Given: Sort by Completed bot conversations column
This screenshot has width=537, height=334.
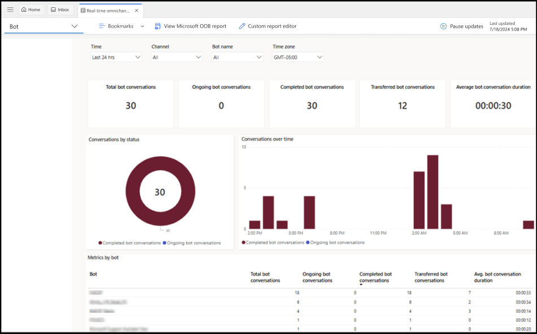Looking at the screenshot, I should coord(375,277).
